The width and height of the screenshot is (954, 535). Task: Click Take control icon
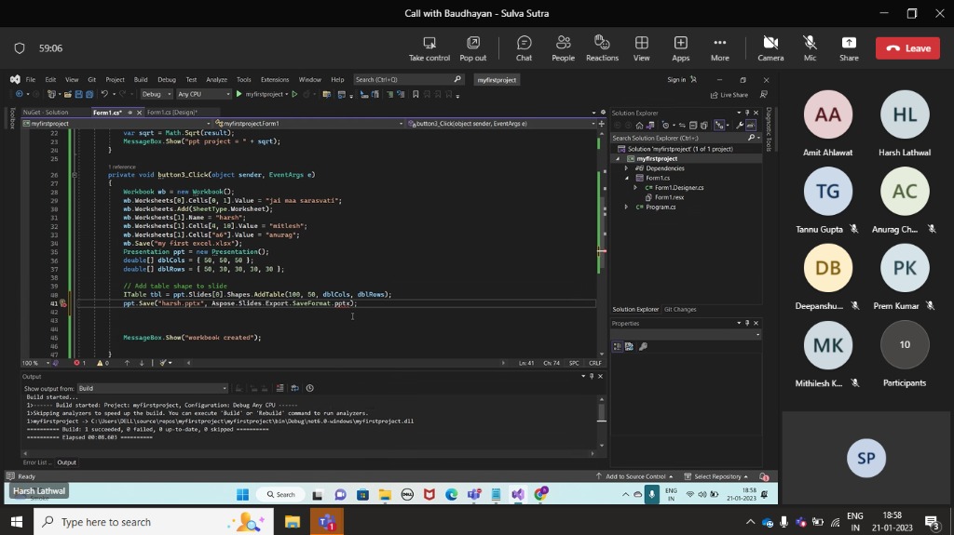click(x=429, y=44)
